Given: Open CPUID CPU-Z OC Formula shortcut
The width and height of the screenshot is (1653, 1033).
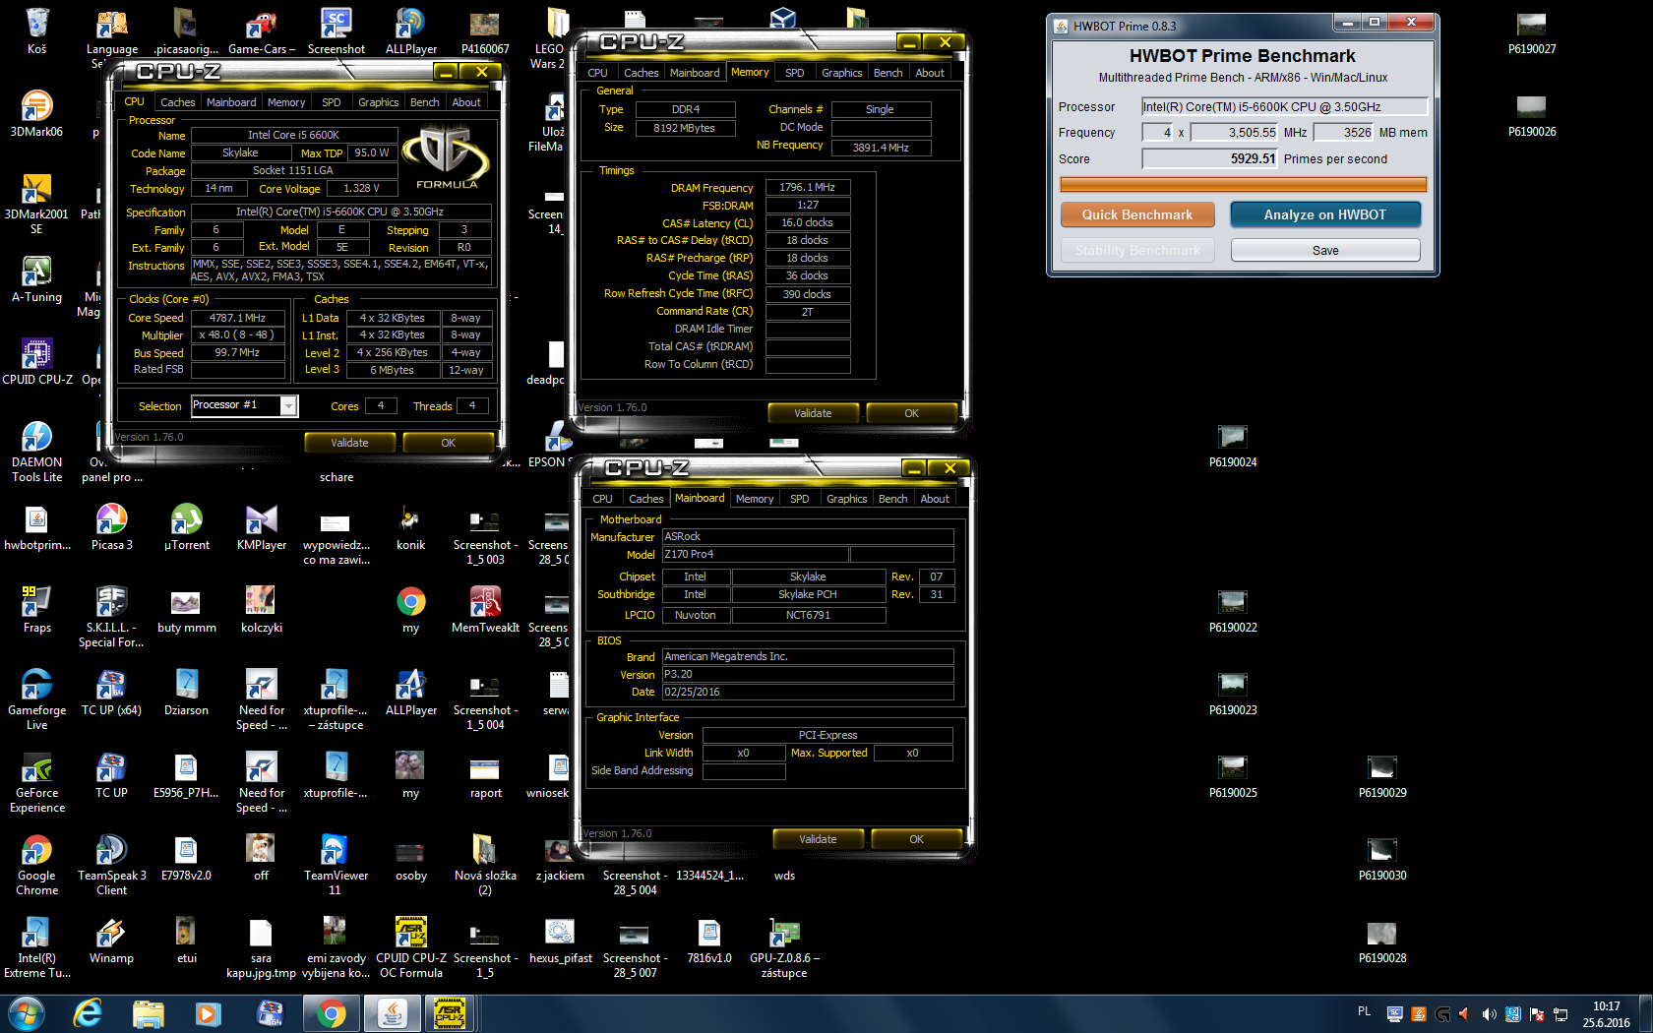Looking at the screenshot, I should click(410, 947).
